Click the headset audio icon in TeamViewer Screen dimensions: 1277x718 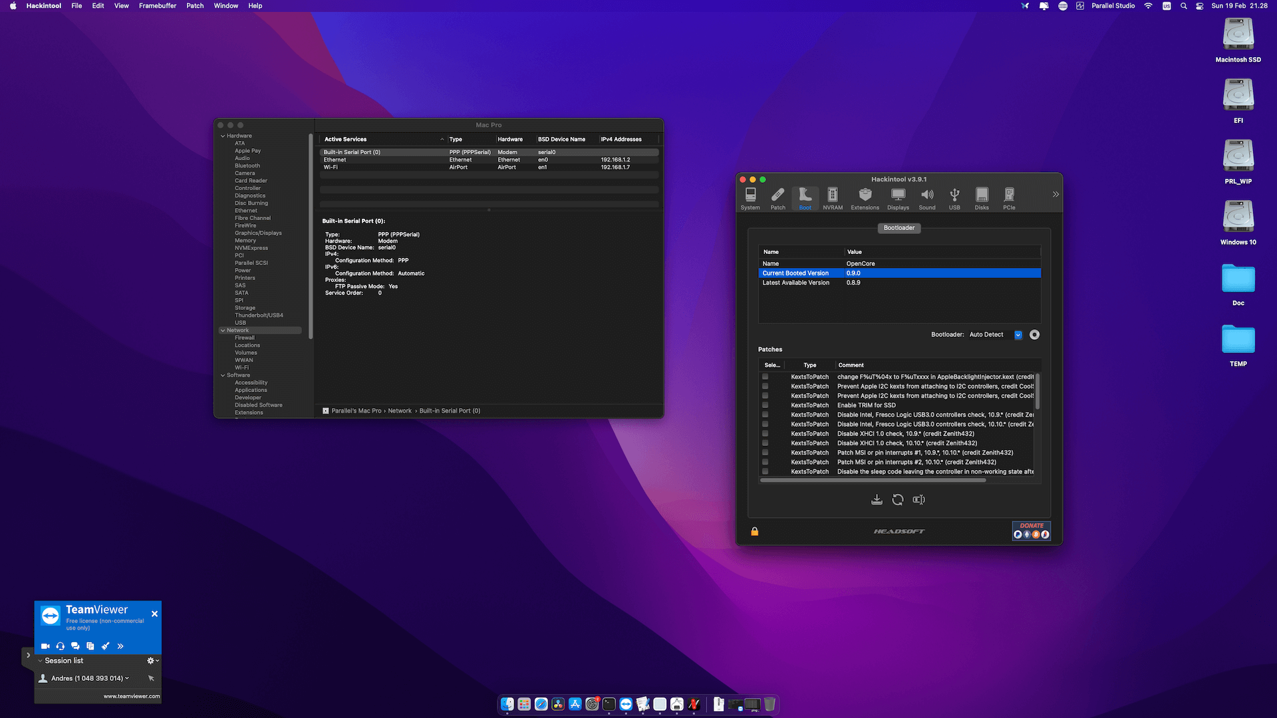pos(61,646)
